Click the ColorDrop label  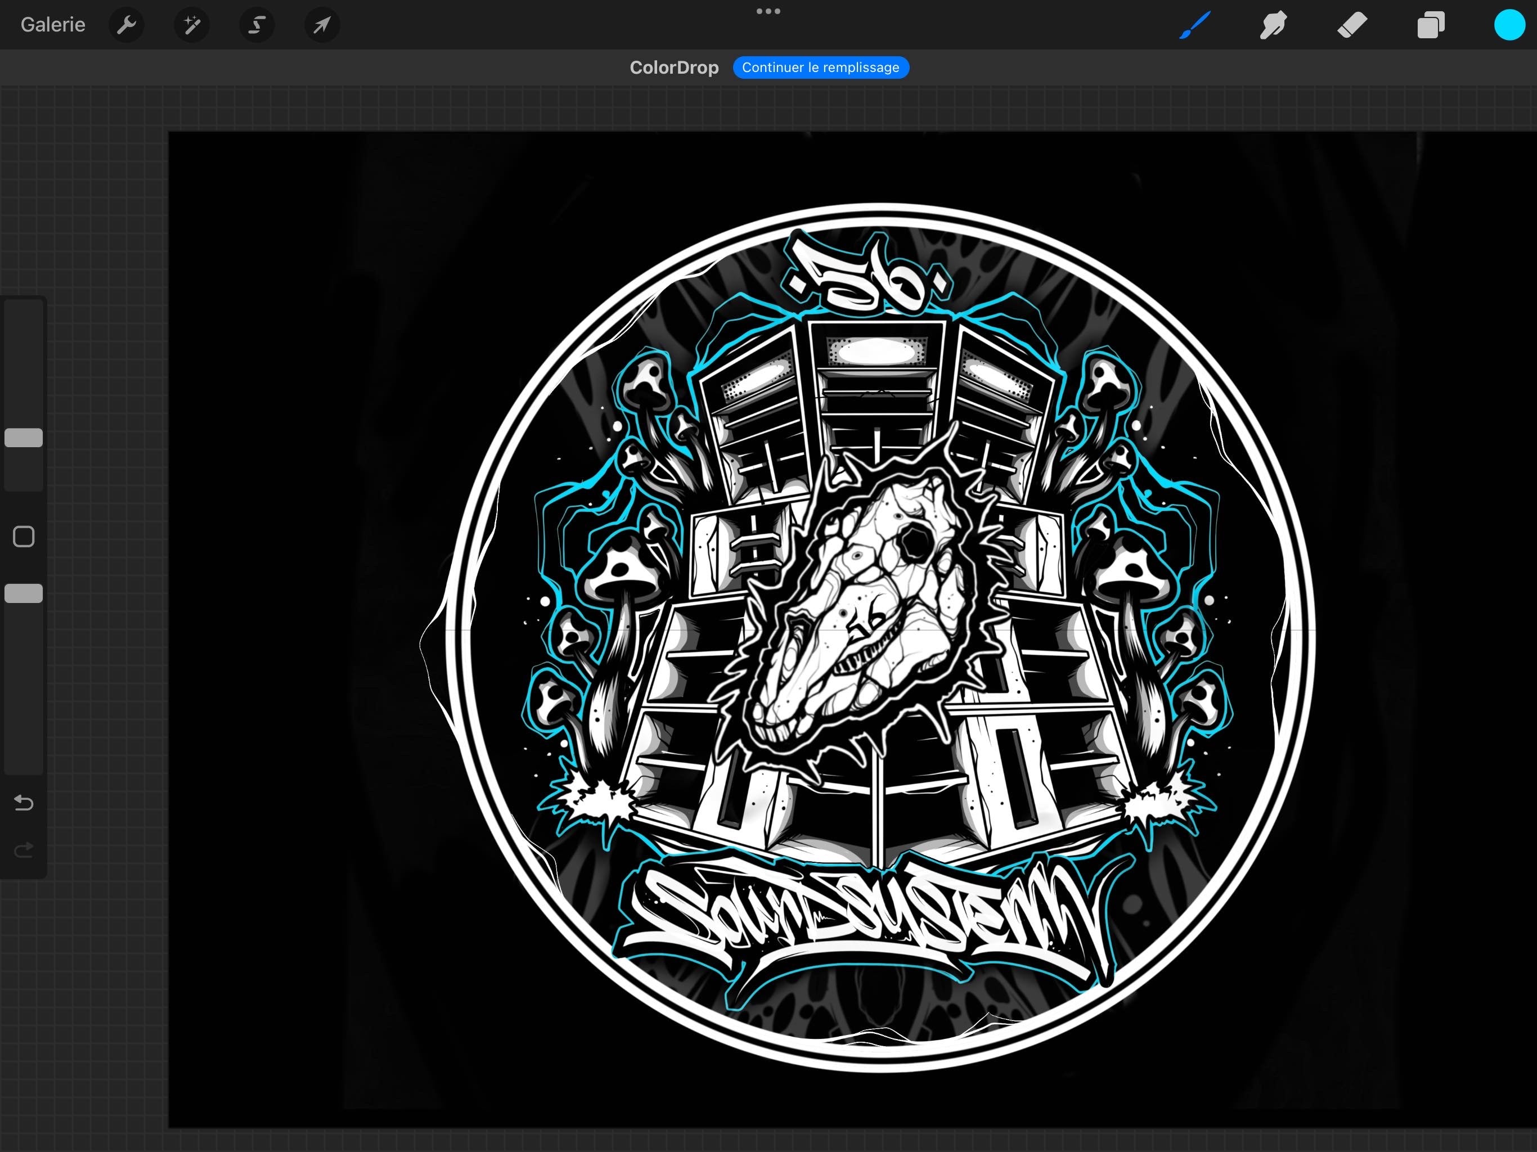tap(674, 67)
